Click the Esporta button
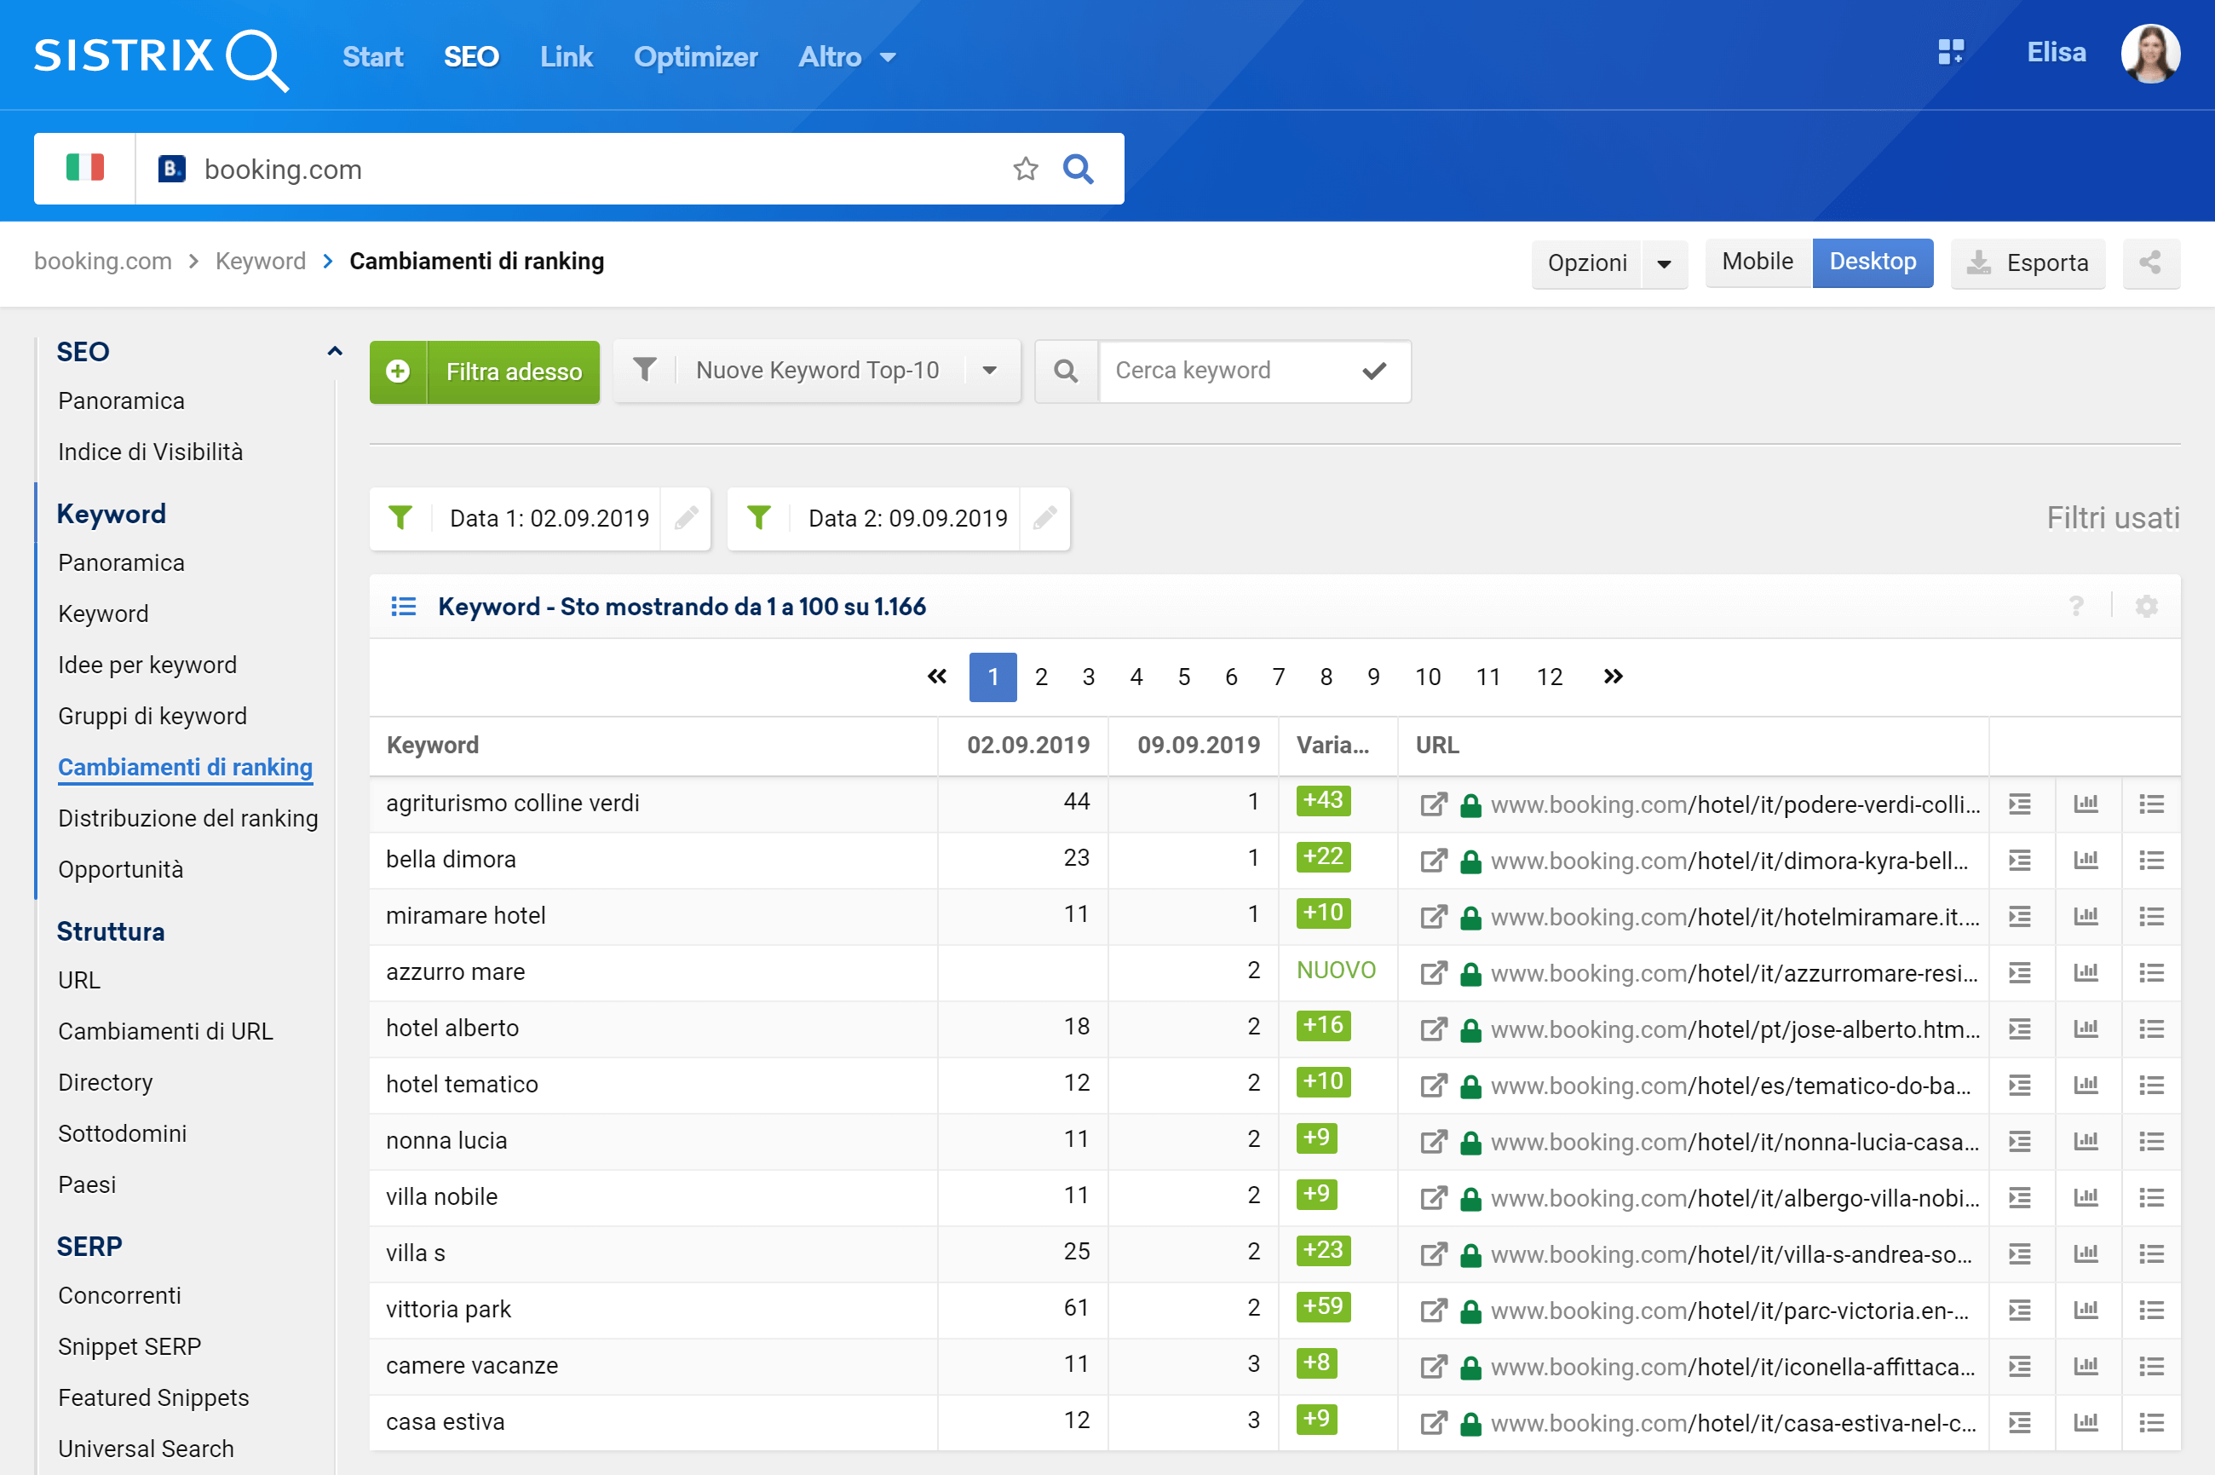This screenshot has height=1475, width=2215. tap(2028, 262)
